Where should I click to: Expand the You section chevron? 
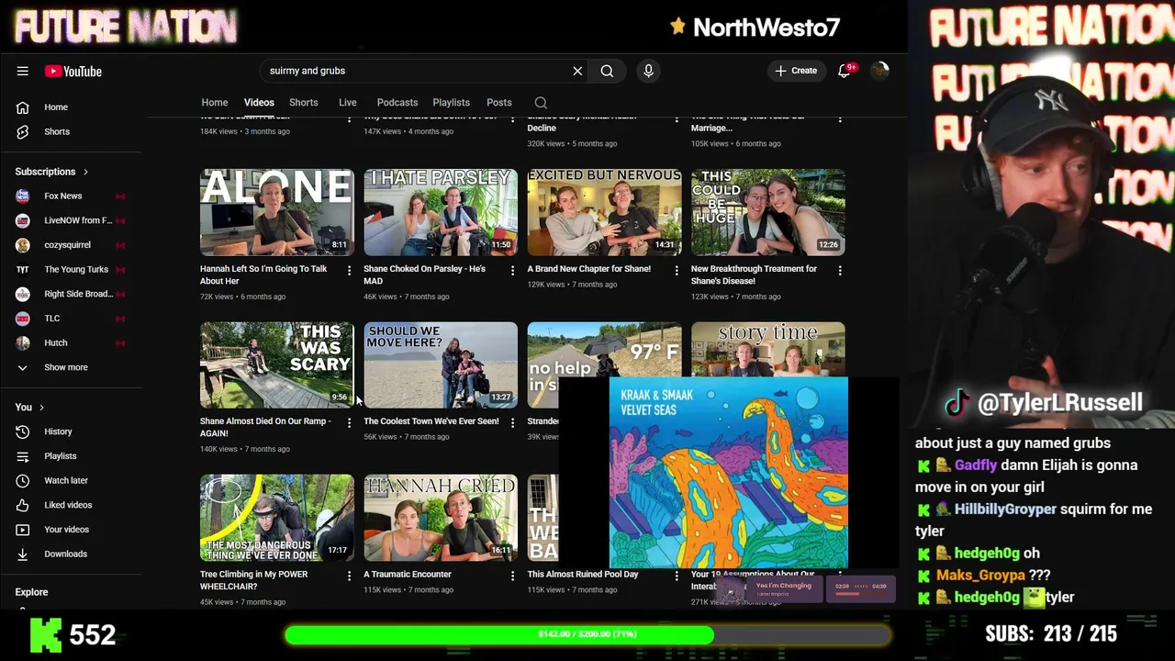tap(41, 408)
